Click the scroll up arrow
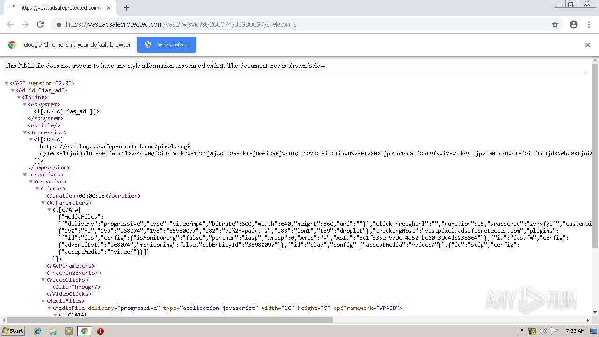This screenshot has width=599, height=337. [595, 60]
